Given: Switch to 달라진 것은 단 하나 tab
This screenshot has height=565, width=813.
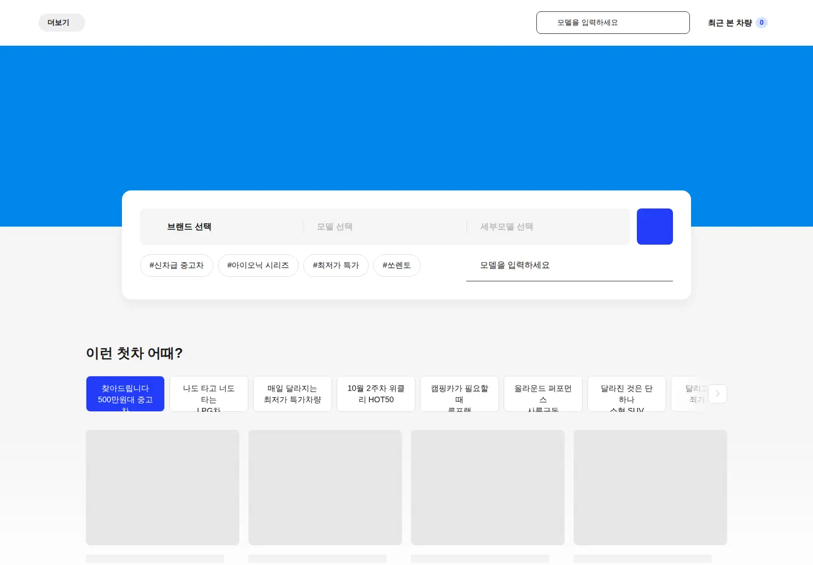Looking at the screenshot, I should coord(627,394).
